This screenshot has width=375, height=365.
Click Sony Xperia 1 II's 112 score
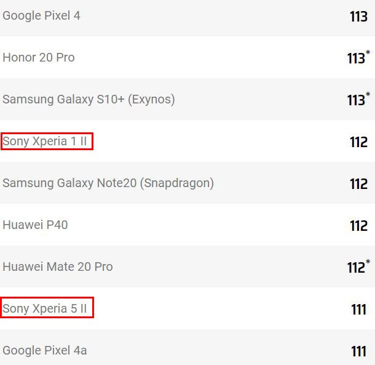[x=358, y=142]
